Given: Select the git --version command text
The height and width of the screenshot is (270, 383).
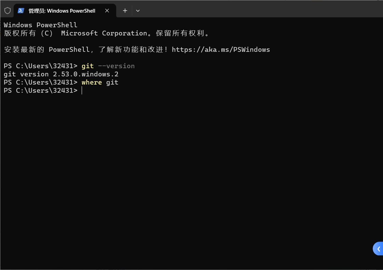Looking at the screenshot, I should coord(108,65).
